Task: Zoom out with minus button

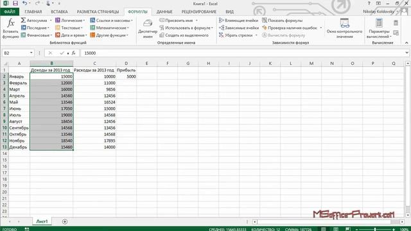Action: 356,230
